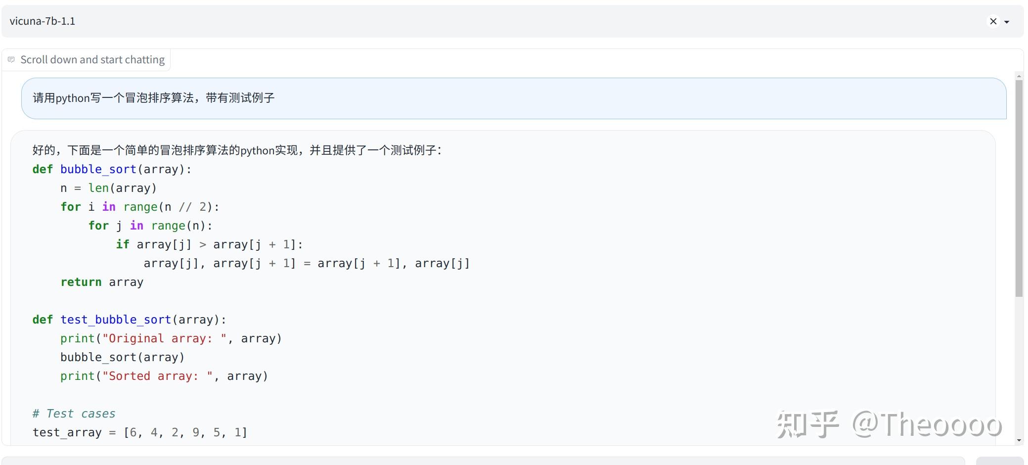This screenshot has width=1028, height=465.
Task: Click the user's bubble sort request message
Action: pyautogui.click(x=514, y=98)
